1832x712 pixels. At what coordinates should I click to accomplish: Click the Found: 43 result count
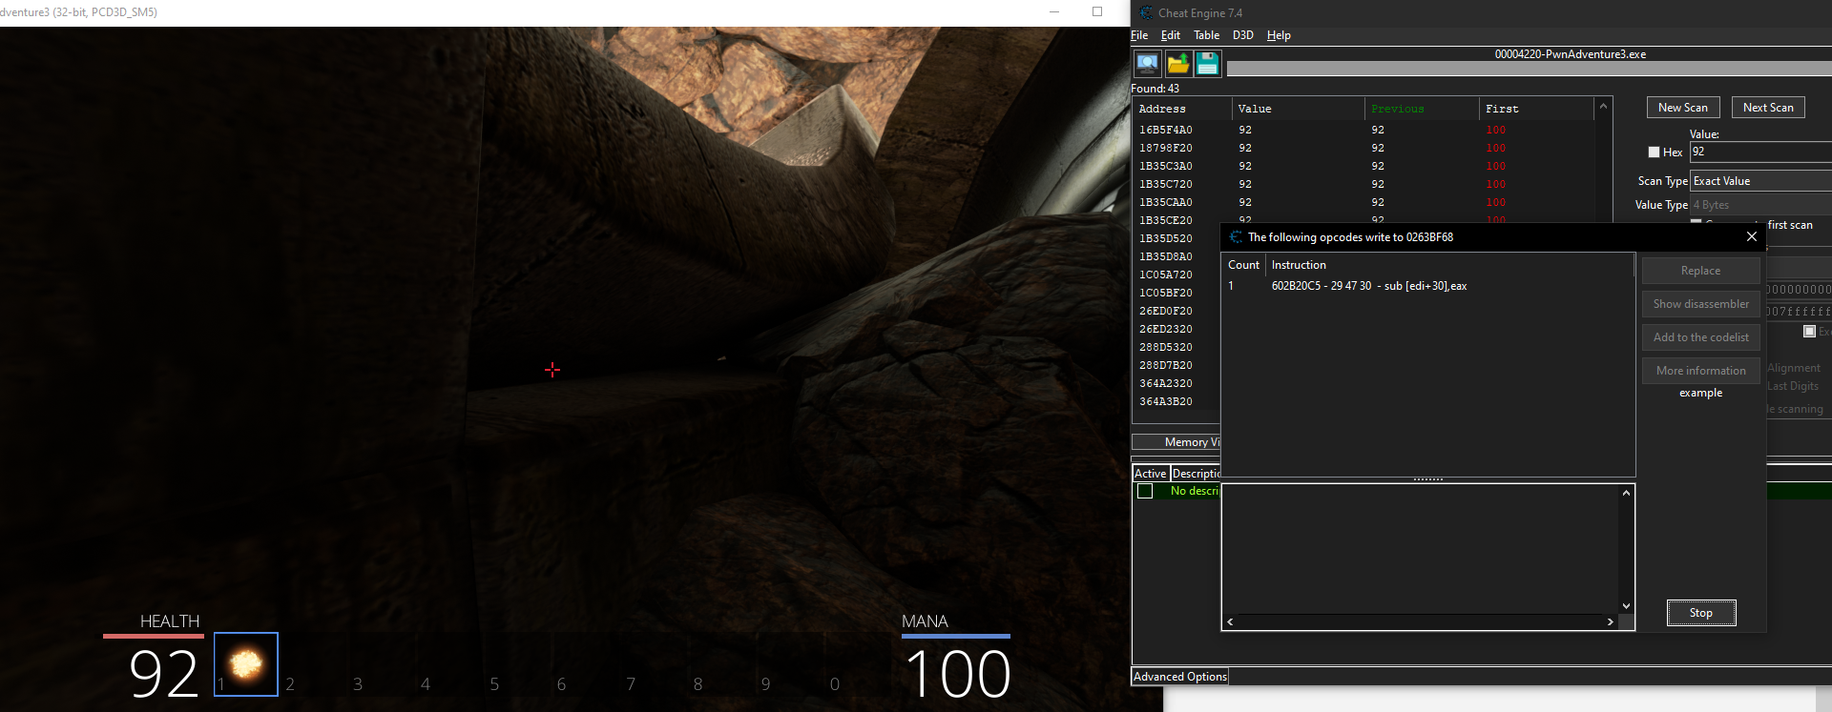pyautogui.click(x=1155, y=89)
